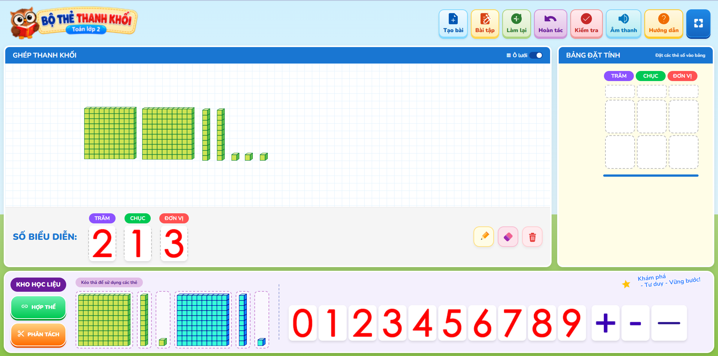Pick the long line result-bar card
718x356 pixels.
(x=669, y=323)
